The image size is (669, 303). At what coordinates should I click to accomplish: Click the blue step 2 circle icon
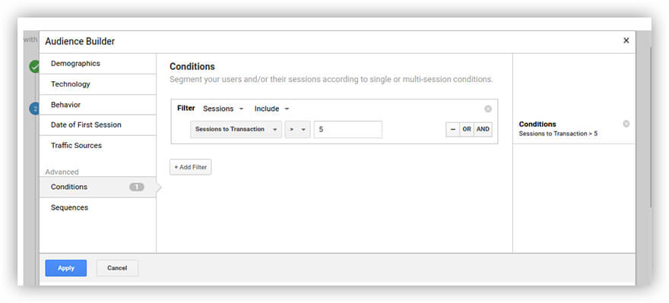[34, 109]
